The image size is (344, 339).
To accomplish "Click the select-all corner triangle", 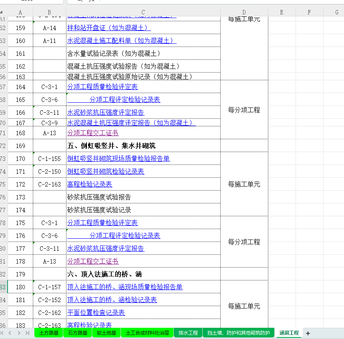I will pos(3,12).
